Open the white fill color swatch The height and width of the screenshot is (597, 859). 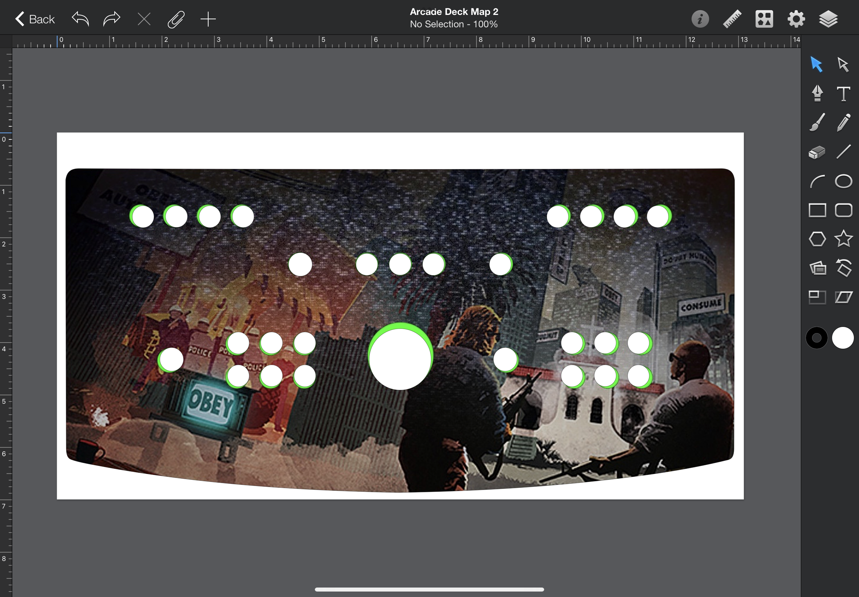tap(843, 338)
